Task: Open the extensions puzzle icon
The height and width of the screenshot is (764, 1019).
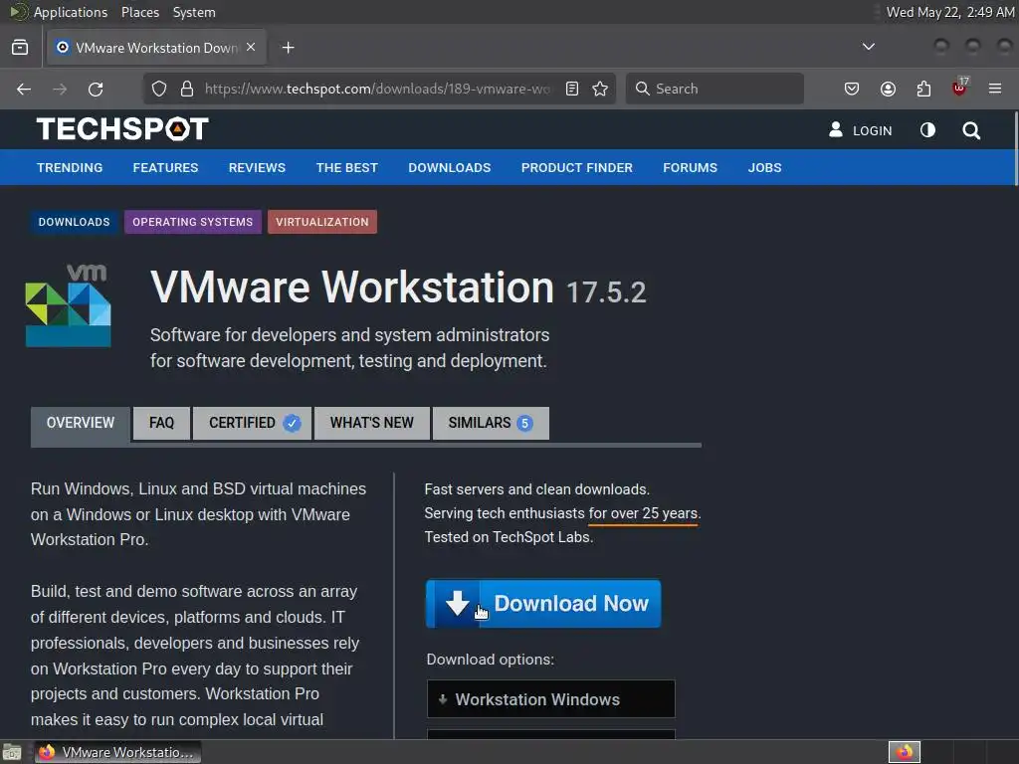Action: coord(923,89)
